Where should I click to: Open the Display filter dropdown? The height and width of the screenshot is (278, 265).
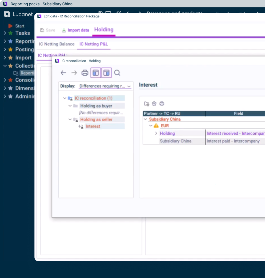tap(105, 86)
